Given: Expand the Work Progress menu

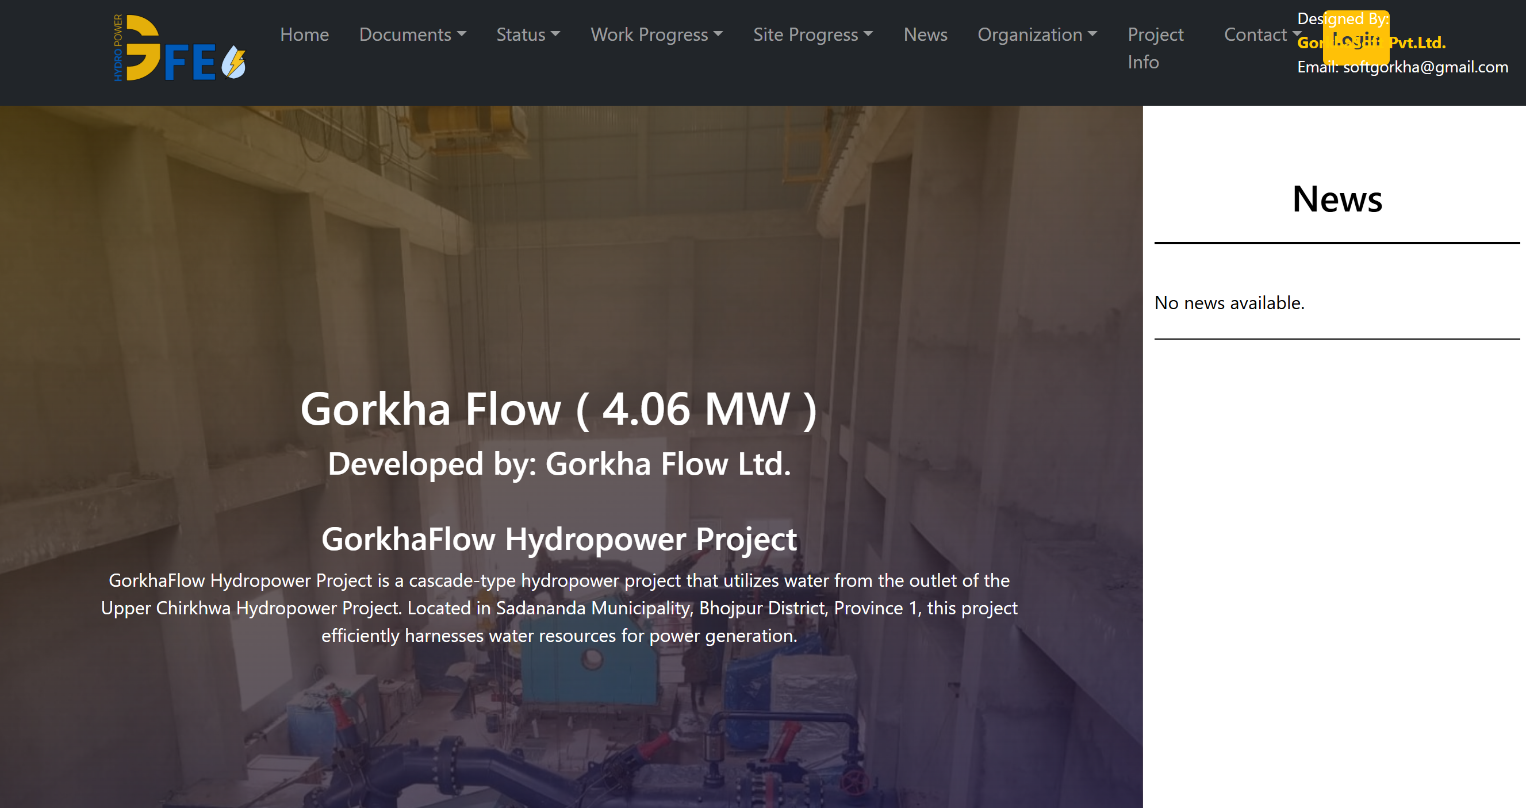Looking at the screenshot, I should (656, 34).
